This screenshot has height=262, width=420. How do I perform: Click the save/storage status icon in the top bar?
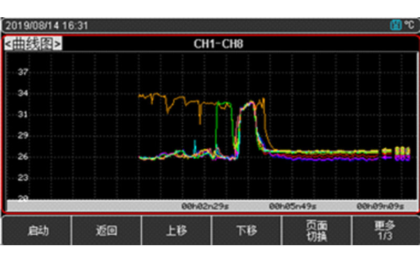point(395,25)
